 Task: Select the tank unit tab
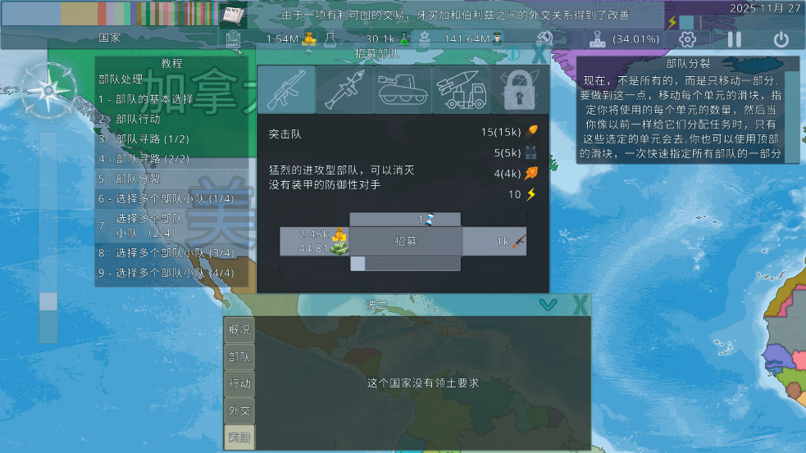(403, 90)
